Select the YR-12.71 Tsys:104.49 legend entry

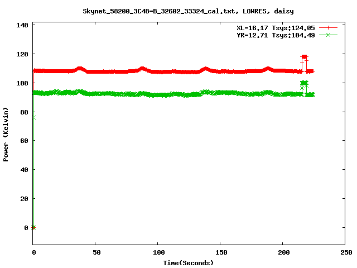[276, 35]
